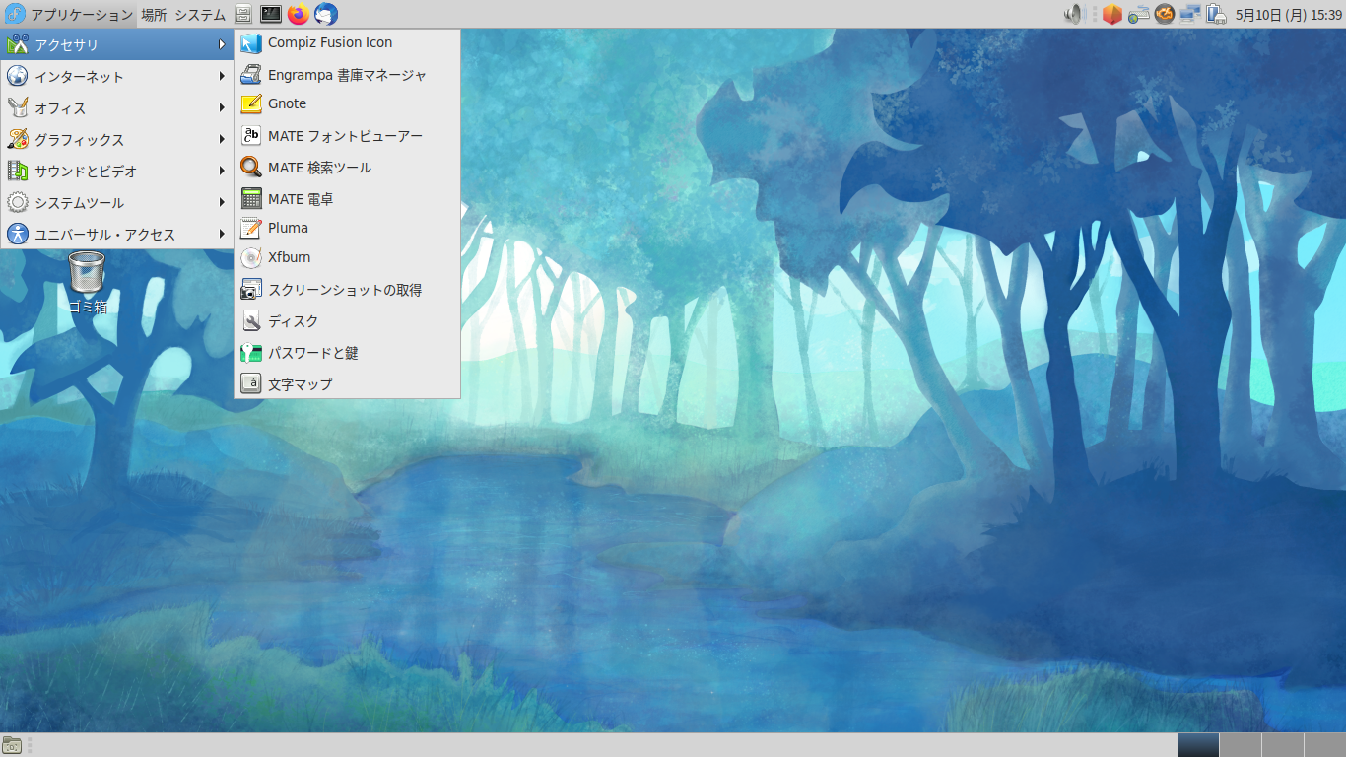Click the keyboard with globe tray icon
The height and width of the screenshot is (757, 1346).
point(1139,14)
